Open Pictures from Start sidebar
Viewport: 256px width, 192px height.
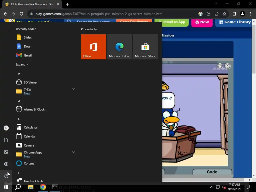[6, 152]
